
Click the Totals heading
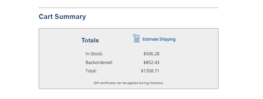click(x=90, y=40)
